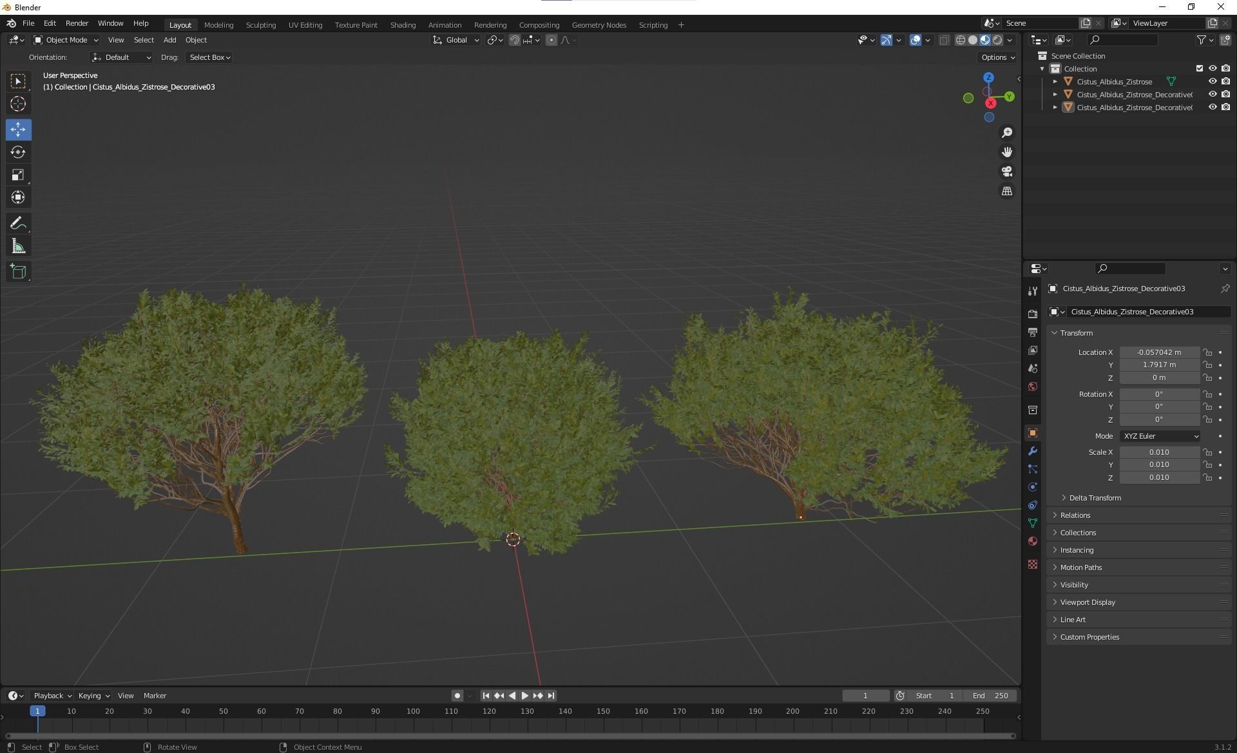Viewport: 1237px width, 753px height.
Task: Open the View Layer properties tab
Action: coord(1033,350)
